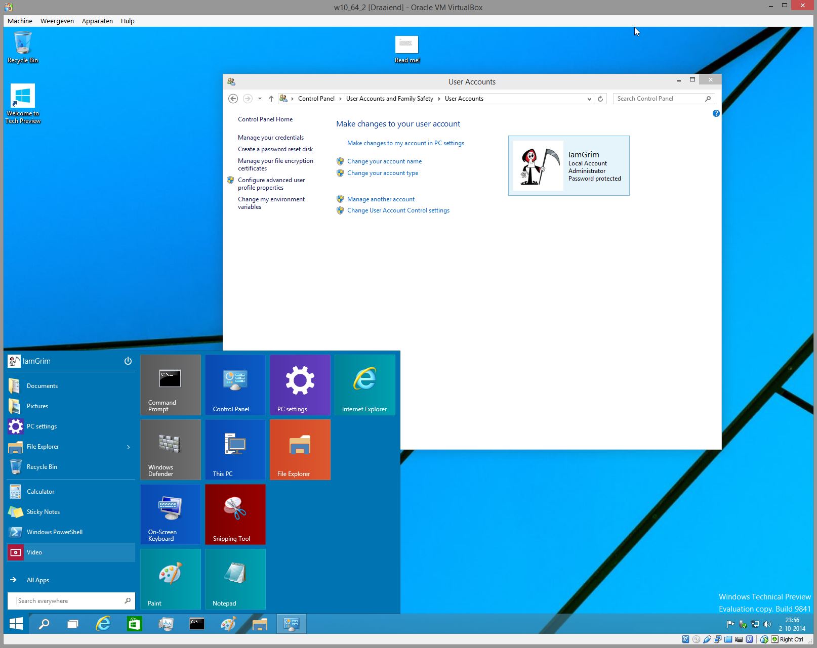Open Manage your credentials link
Screen dimensions: 817x648
[271, 138]
